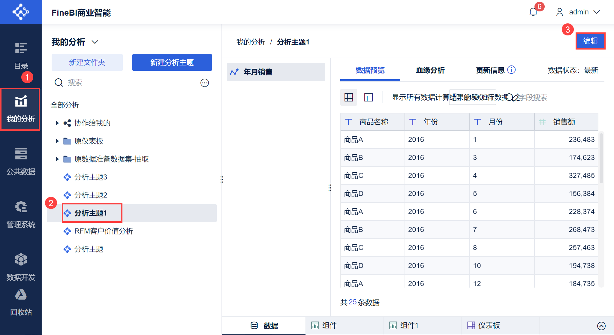Open the 回收站 recycle bin

coord(21,303)
